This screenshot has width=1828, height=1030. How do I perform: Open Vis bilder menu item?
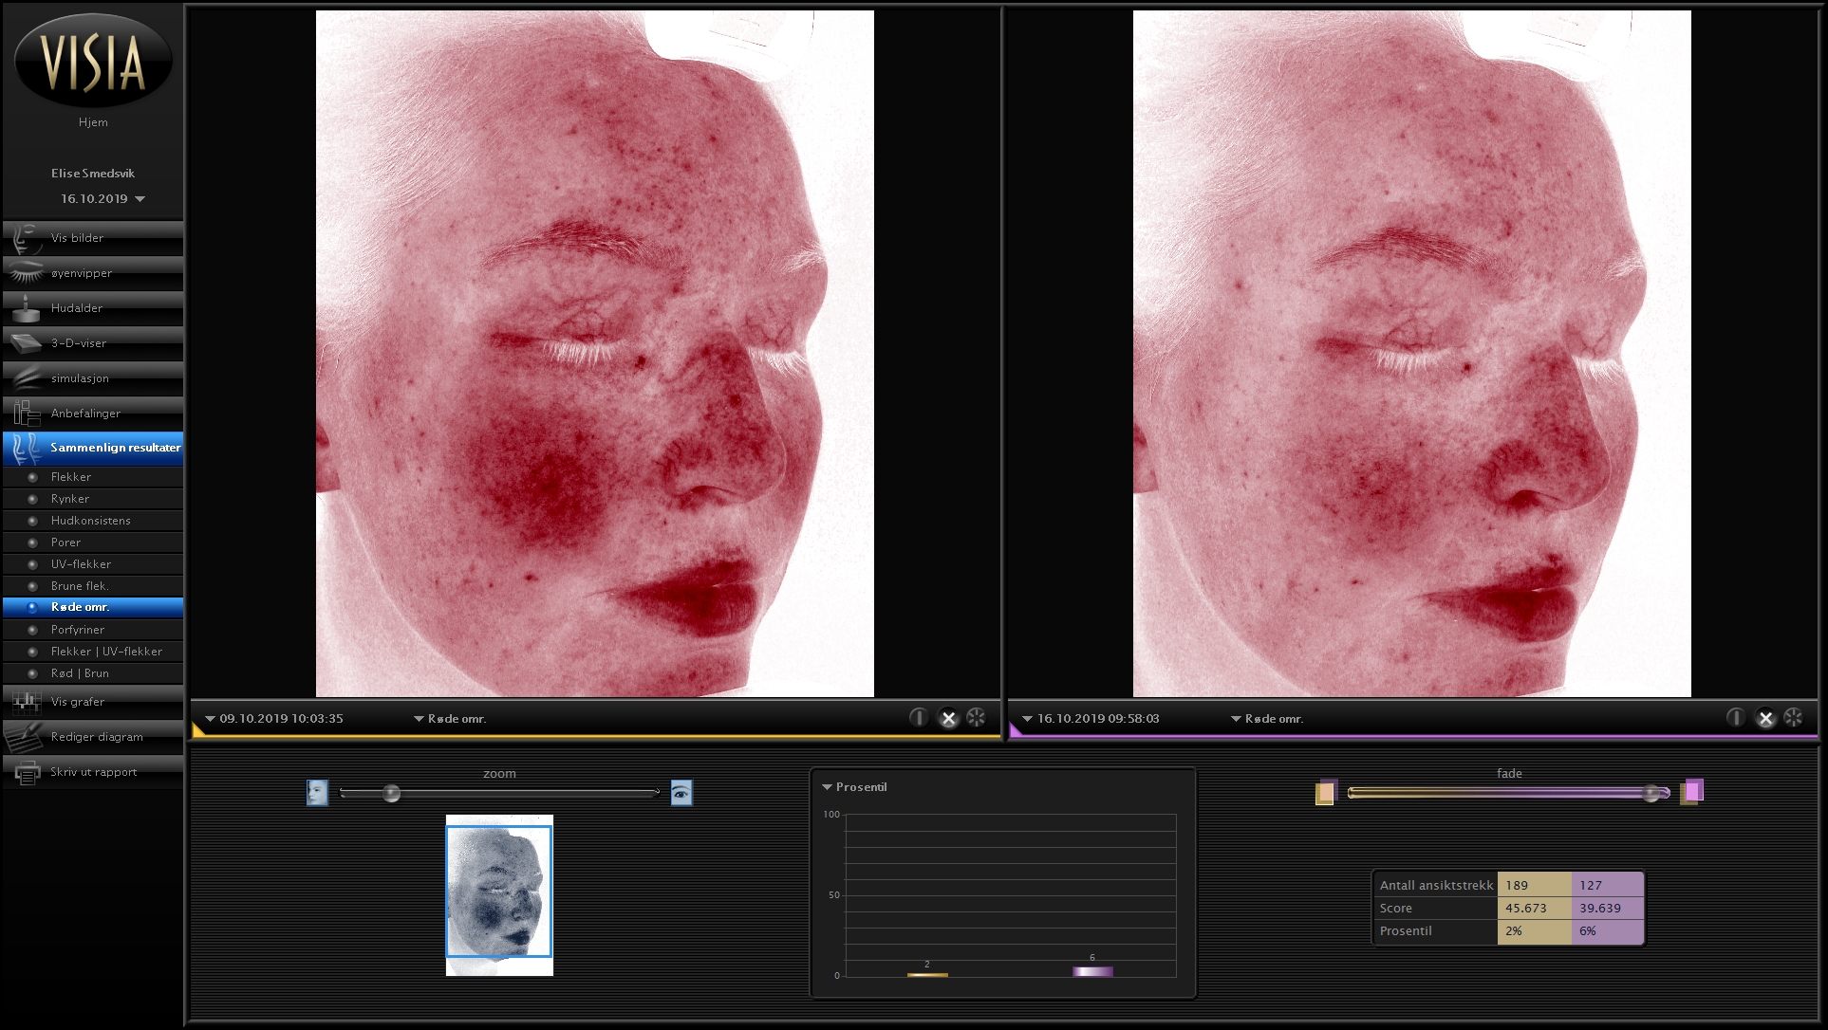tap(93, 238)
